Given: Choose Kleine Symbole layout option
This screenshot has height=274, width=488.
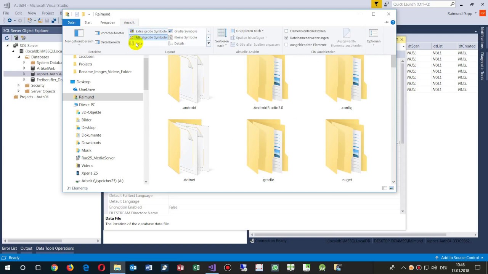Looking at the screenshot, I should 183,37.
